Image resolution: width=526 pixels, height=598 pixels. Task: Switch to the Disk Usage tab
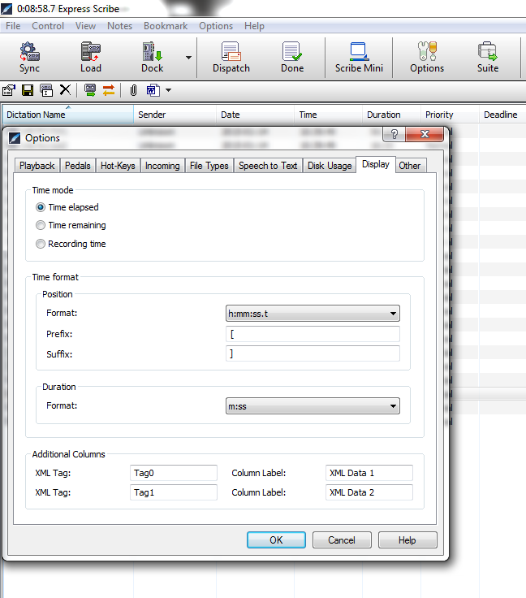click(330, 166)
